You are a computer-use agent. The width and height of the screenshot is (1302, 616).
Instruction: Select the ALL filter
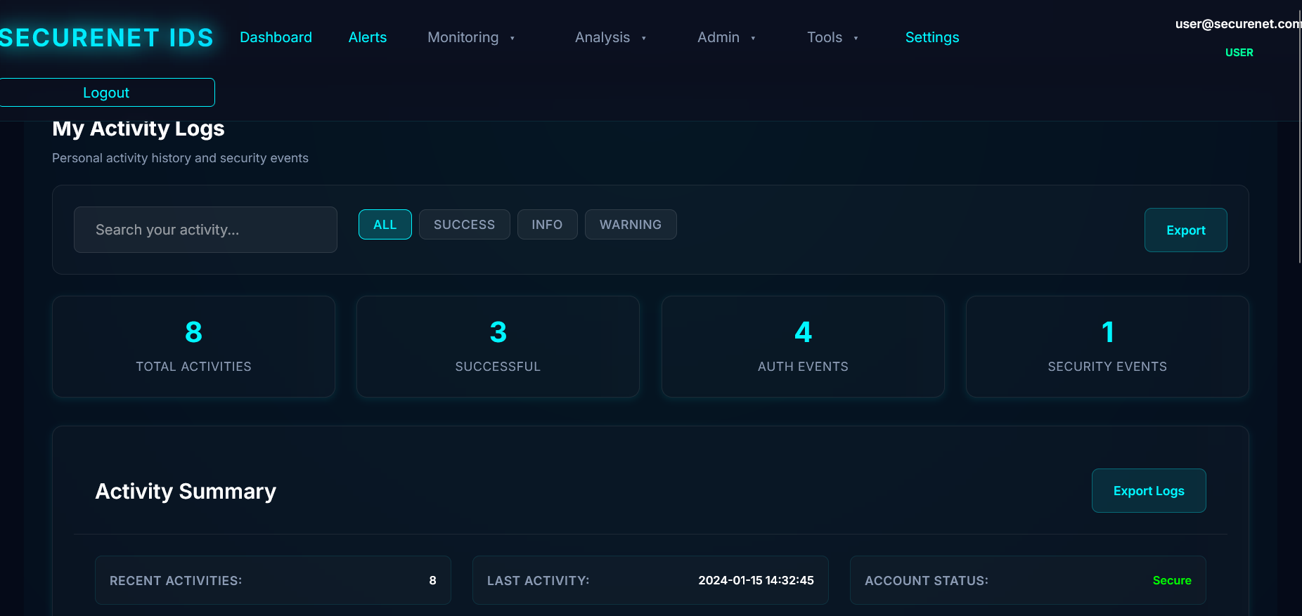pyautogui.click(x=385, y=225)
